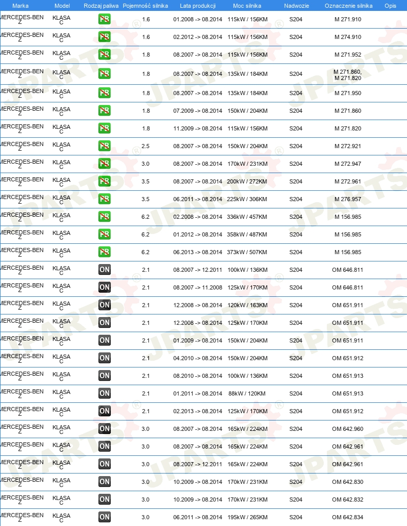Viewport: 407px width, 526px height.
Task: Click the Oznaczenie silnika column header
Action: pyautogui.click(x=349, y=6)
